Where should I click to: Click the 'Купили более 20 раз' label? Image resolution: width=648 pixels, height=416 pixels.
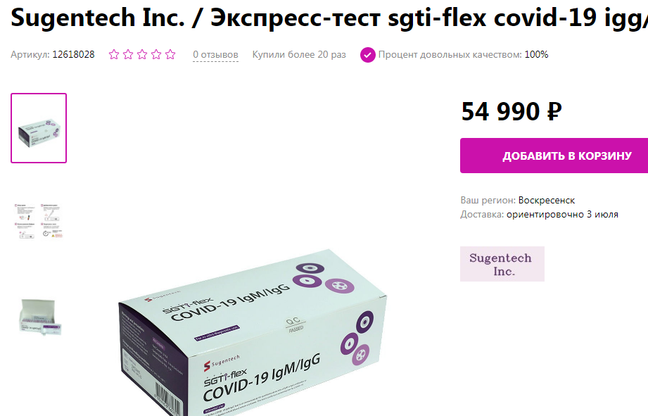[x=299, y=55]
